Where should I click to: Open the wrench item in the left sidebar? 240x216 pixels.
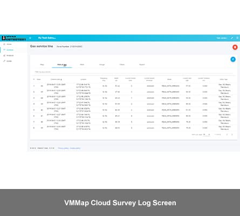8,61
